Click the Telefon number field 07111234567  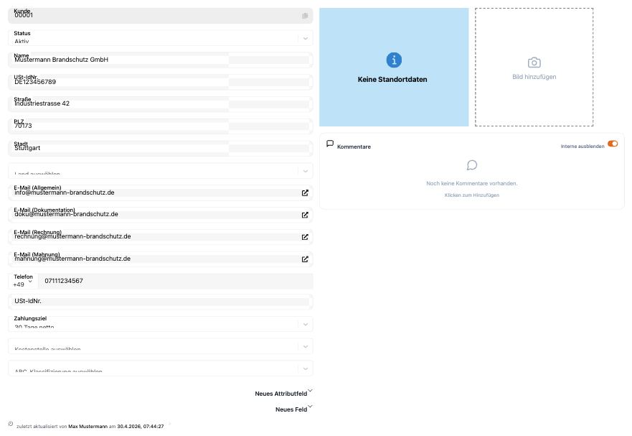click(x=176, y=282)
